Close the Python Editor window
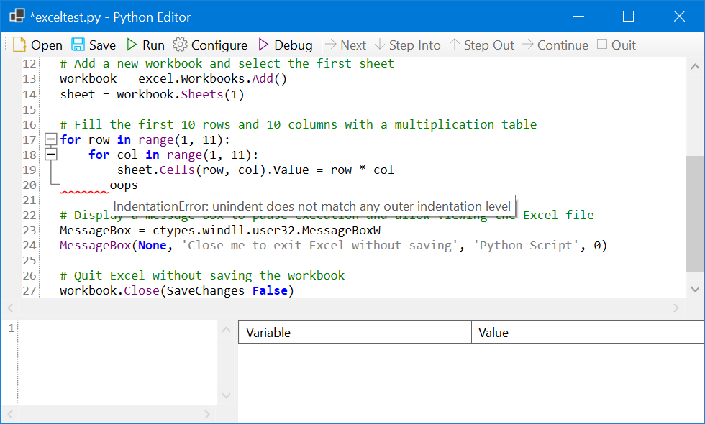Screen dimensions: 705x424 click(x=679, y=16)
